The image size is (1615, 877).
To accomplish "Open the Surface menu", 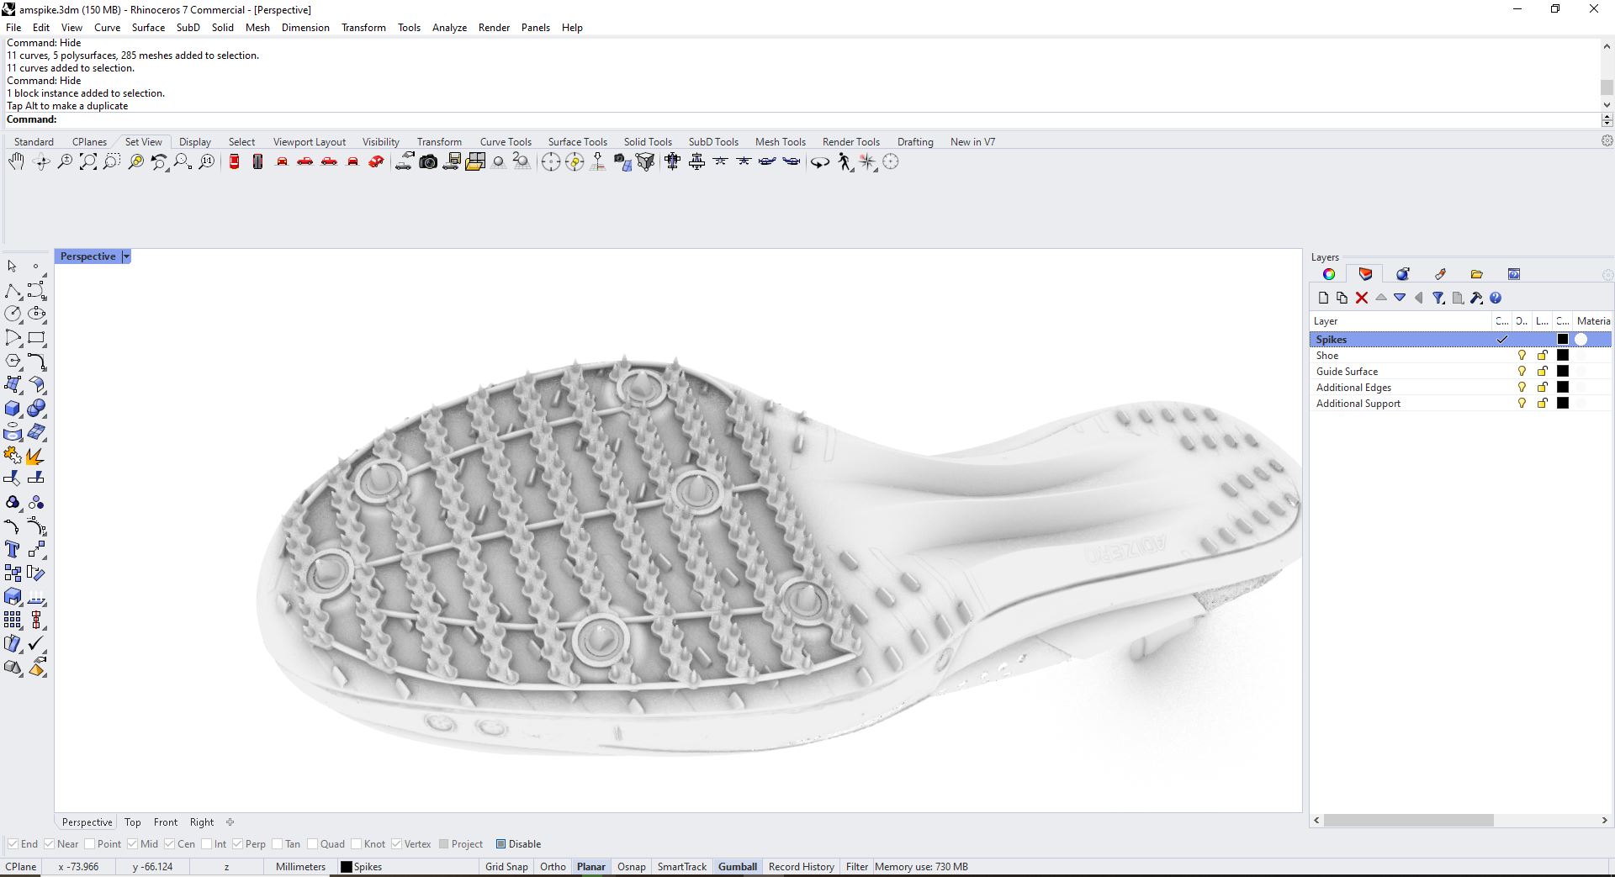I will tap(148, 28).
